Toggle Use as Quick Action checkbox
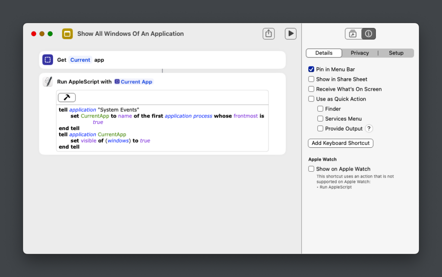Image resolution: width=442 pixels, height=277 pixels. point(311,99)
